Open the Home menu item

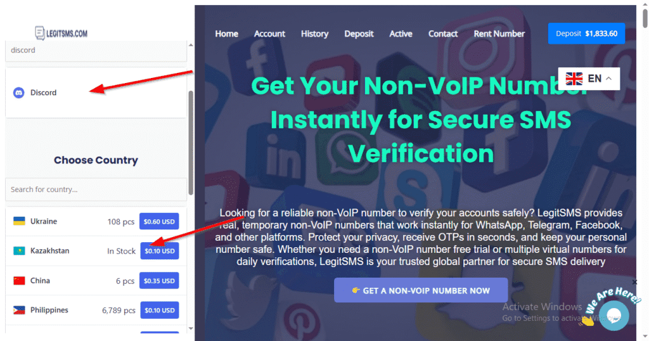tap(226, 34)
